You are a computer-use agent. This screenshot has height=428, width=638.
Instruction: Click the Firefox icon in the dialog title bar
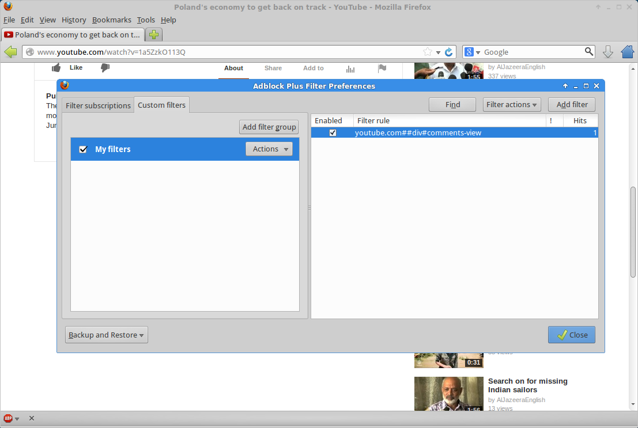65,85
